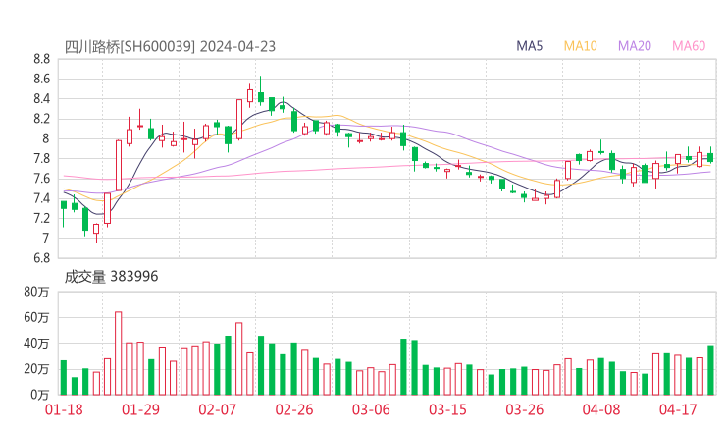Click the MA60 legend label
Image resolution: width=726 pixels, height=432 pixels.
(689, 46)
